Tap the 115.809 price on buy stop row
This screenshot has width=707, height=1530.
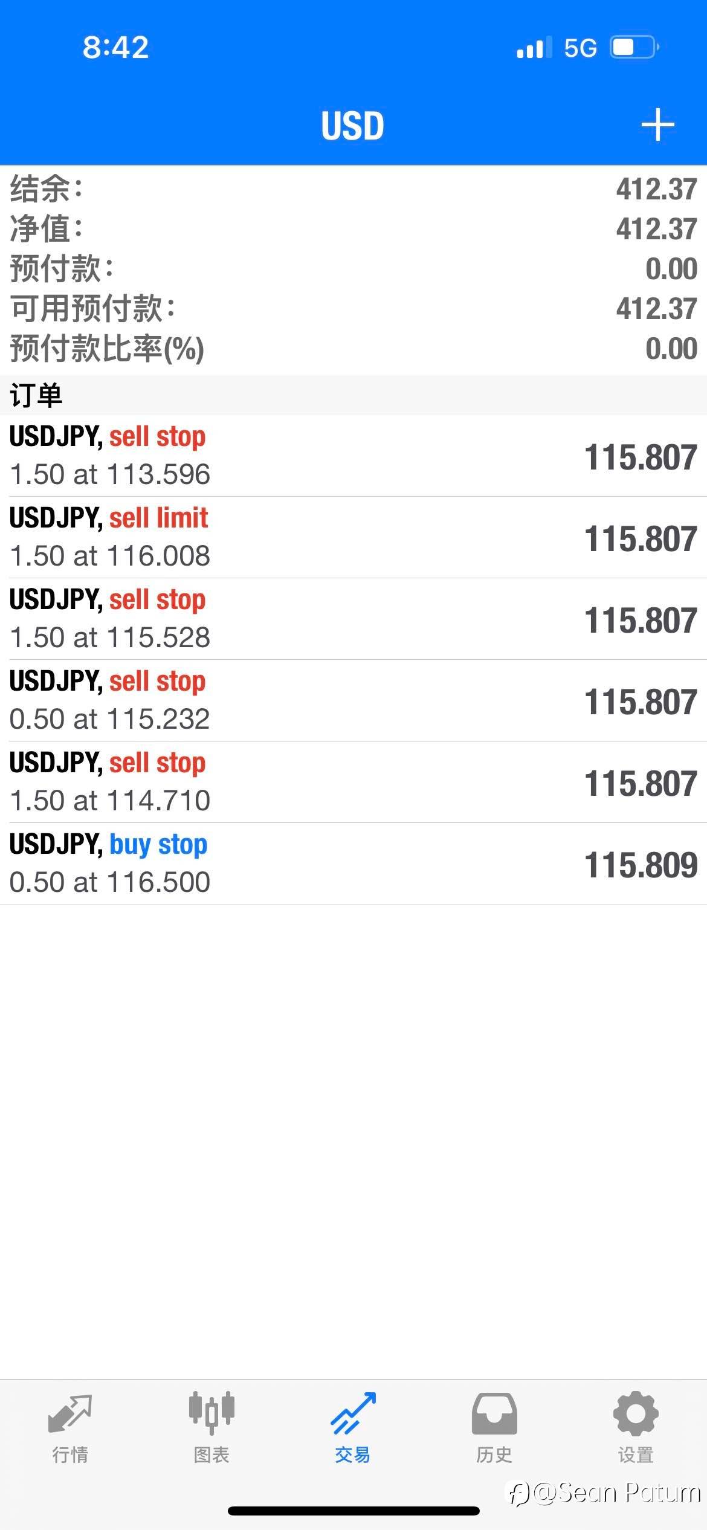[641, 865]
